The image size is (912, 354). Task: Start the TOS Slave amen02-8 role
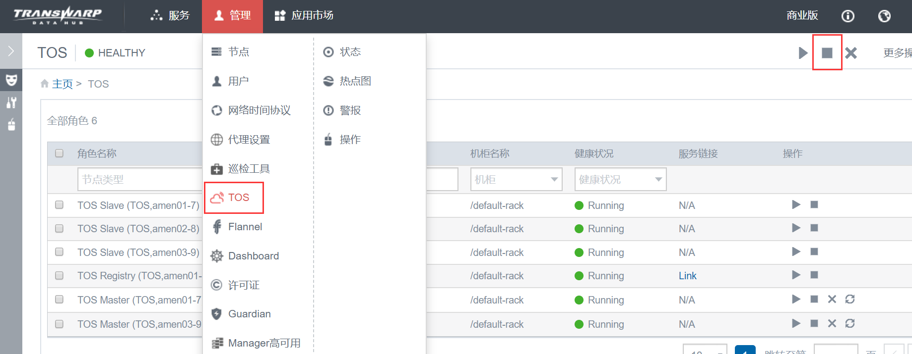(796, 228)
